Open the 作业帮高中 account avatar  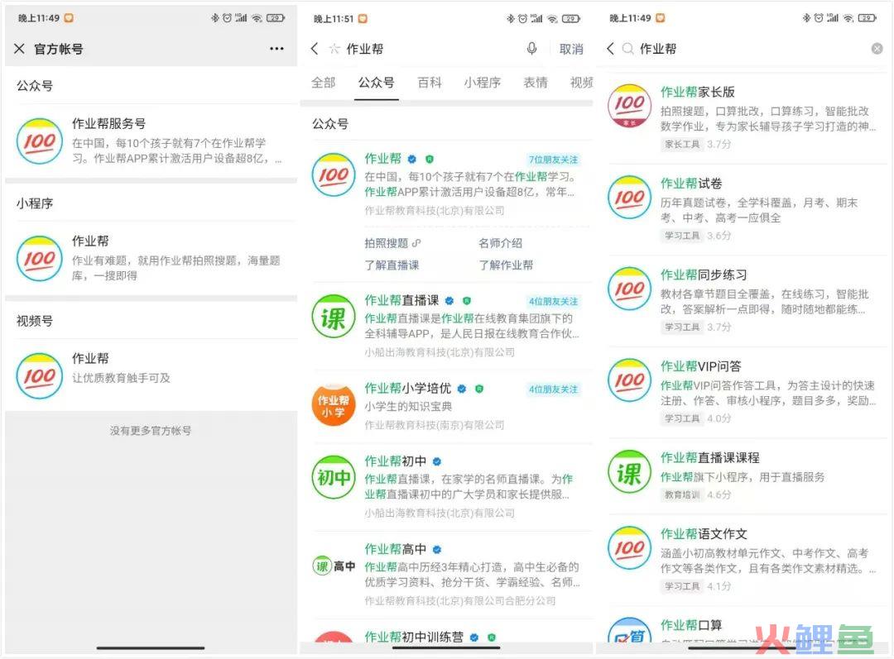coord(334,566)
